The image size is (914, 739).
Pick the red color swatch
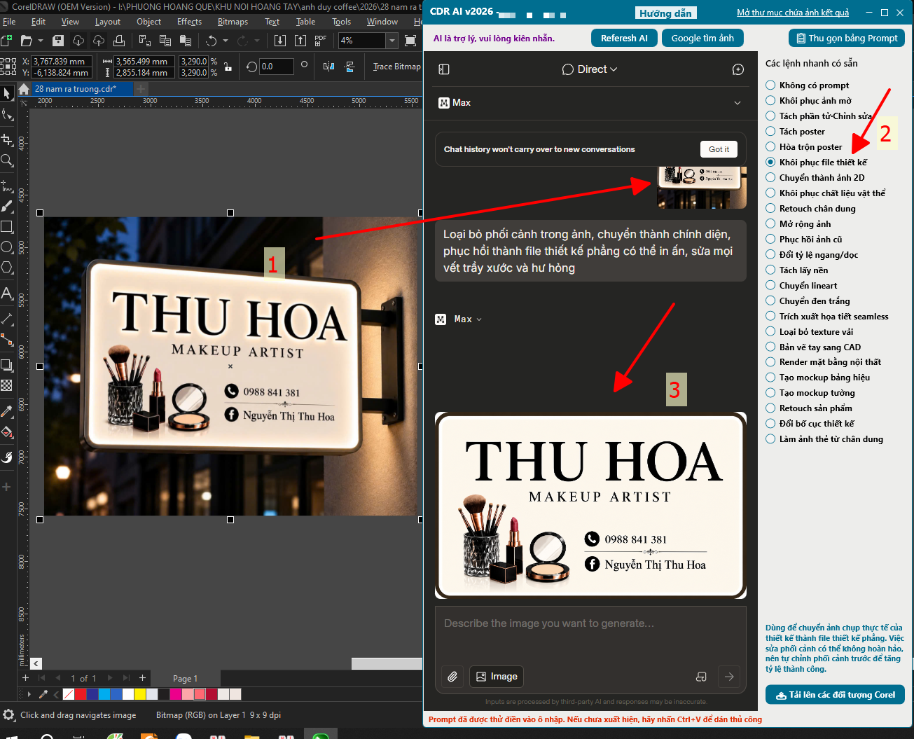pos(81,694)
